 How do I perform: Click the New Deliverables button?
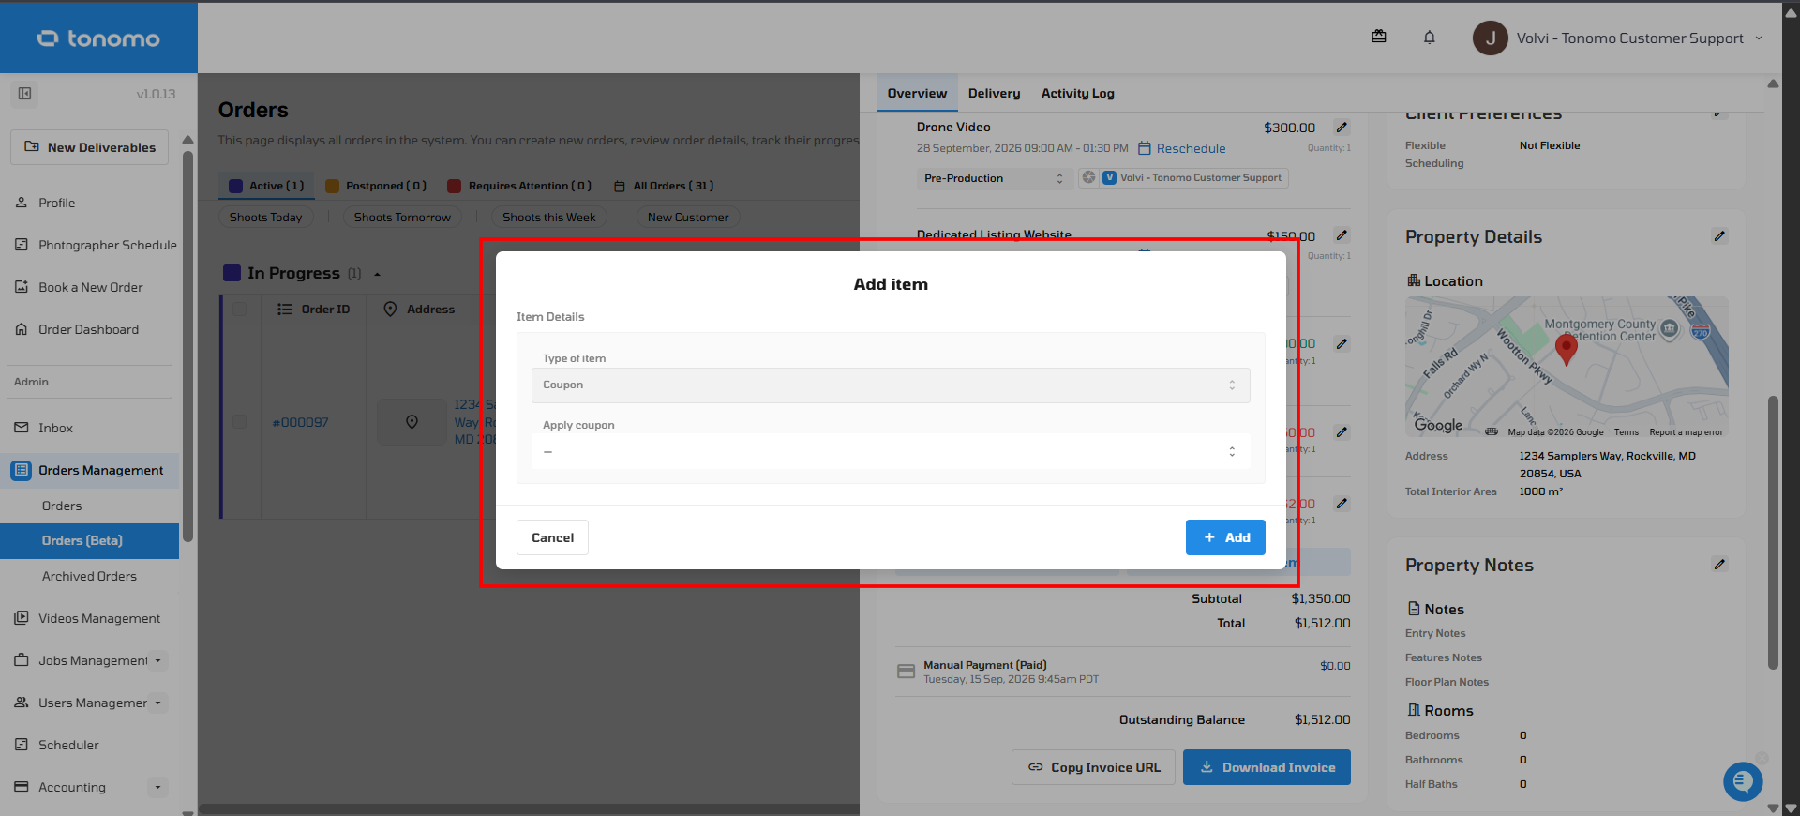click(90, 147)
